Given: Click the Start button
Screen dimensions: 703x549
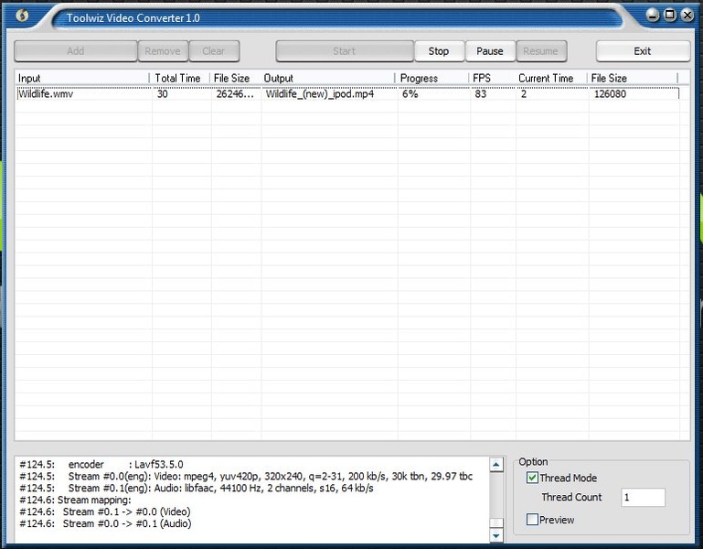Looking at the screenshot, I should (345, 51).
